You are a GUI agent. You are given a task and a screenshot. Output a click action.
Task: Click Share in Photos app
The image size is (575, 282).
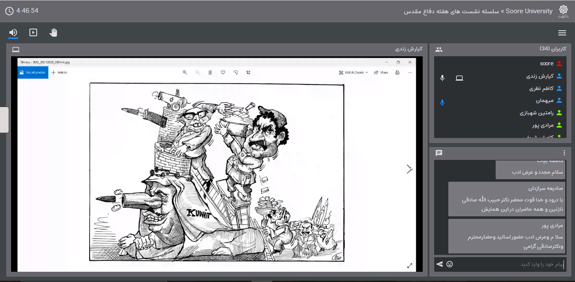381,73
